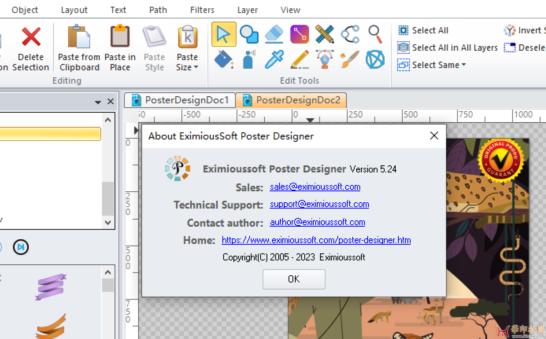
Task: Click the Deselect command with dashed-box icon
Action: 525,48
